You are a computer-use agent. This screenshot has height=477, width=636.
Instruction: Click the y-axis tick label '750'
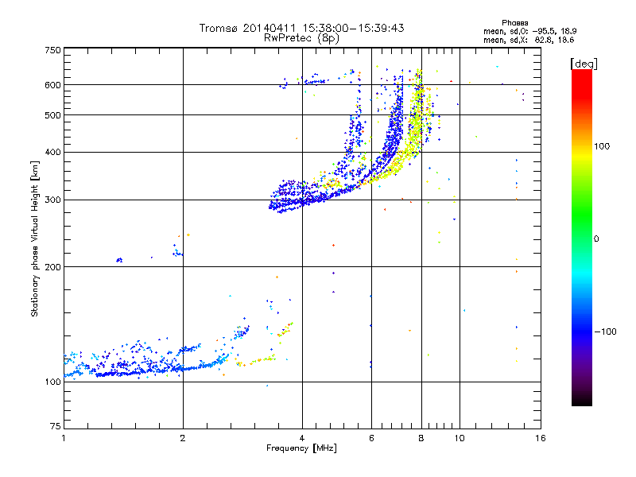tap(52, 50)
